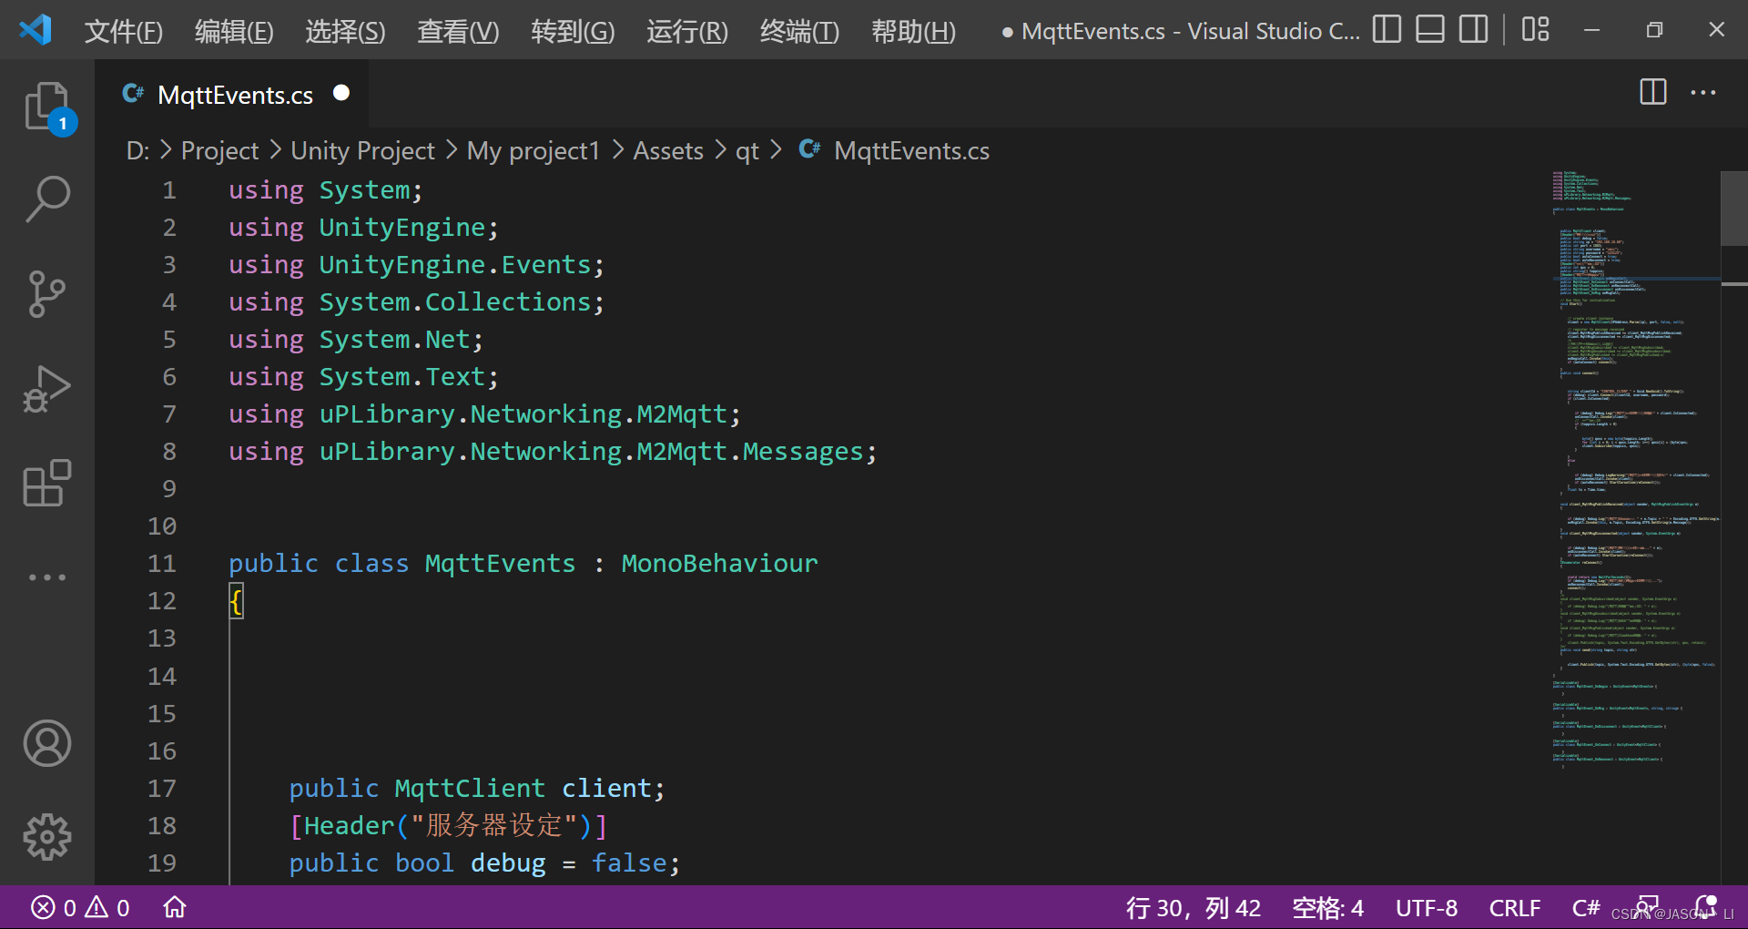Toggle the primary side bar visibility

point(1385,29)
